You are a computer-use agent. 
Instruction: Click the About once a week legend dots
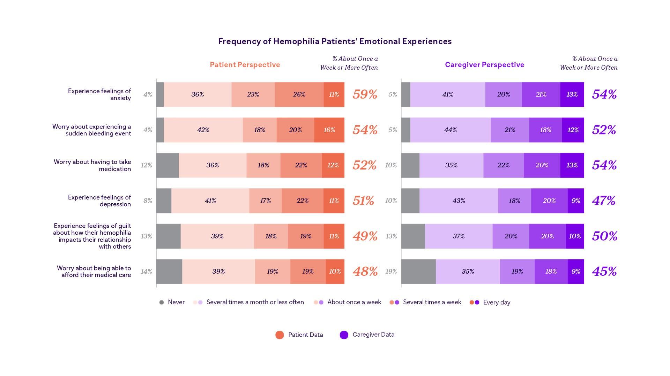[319, 303]
